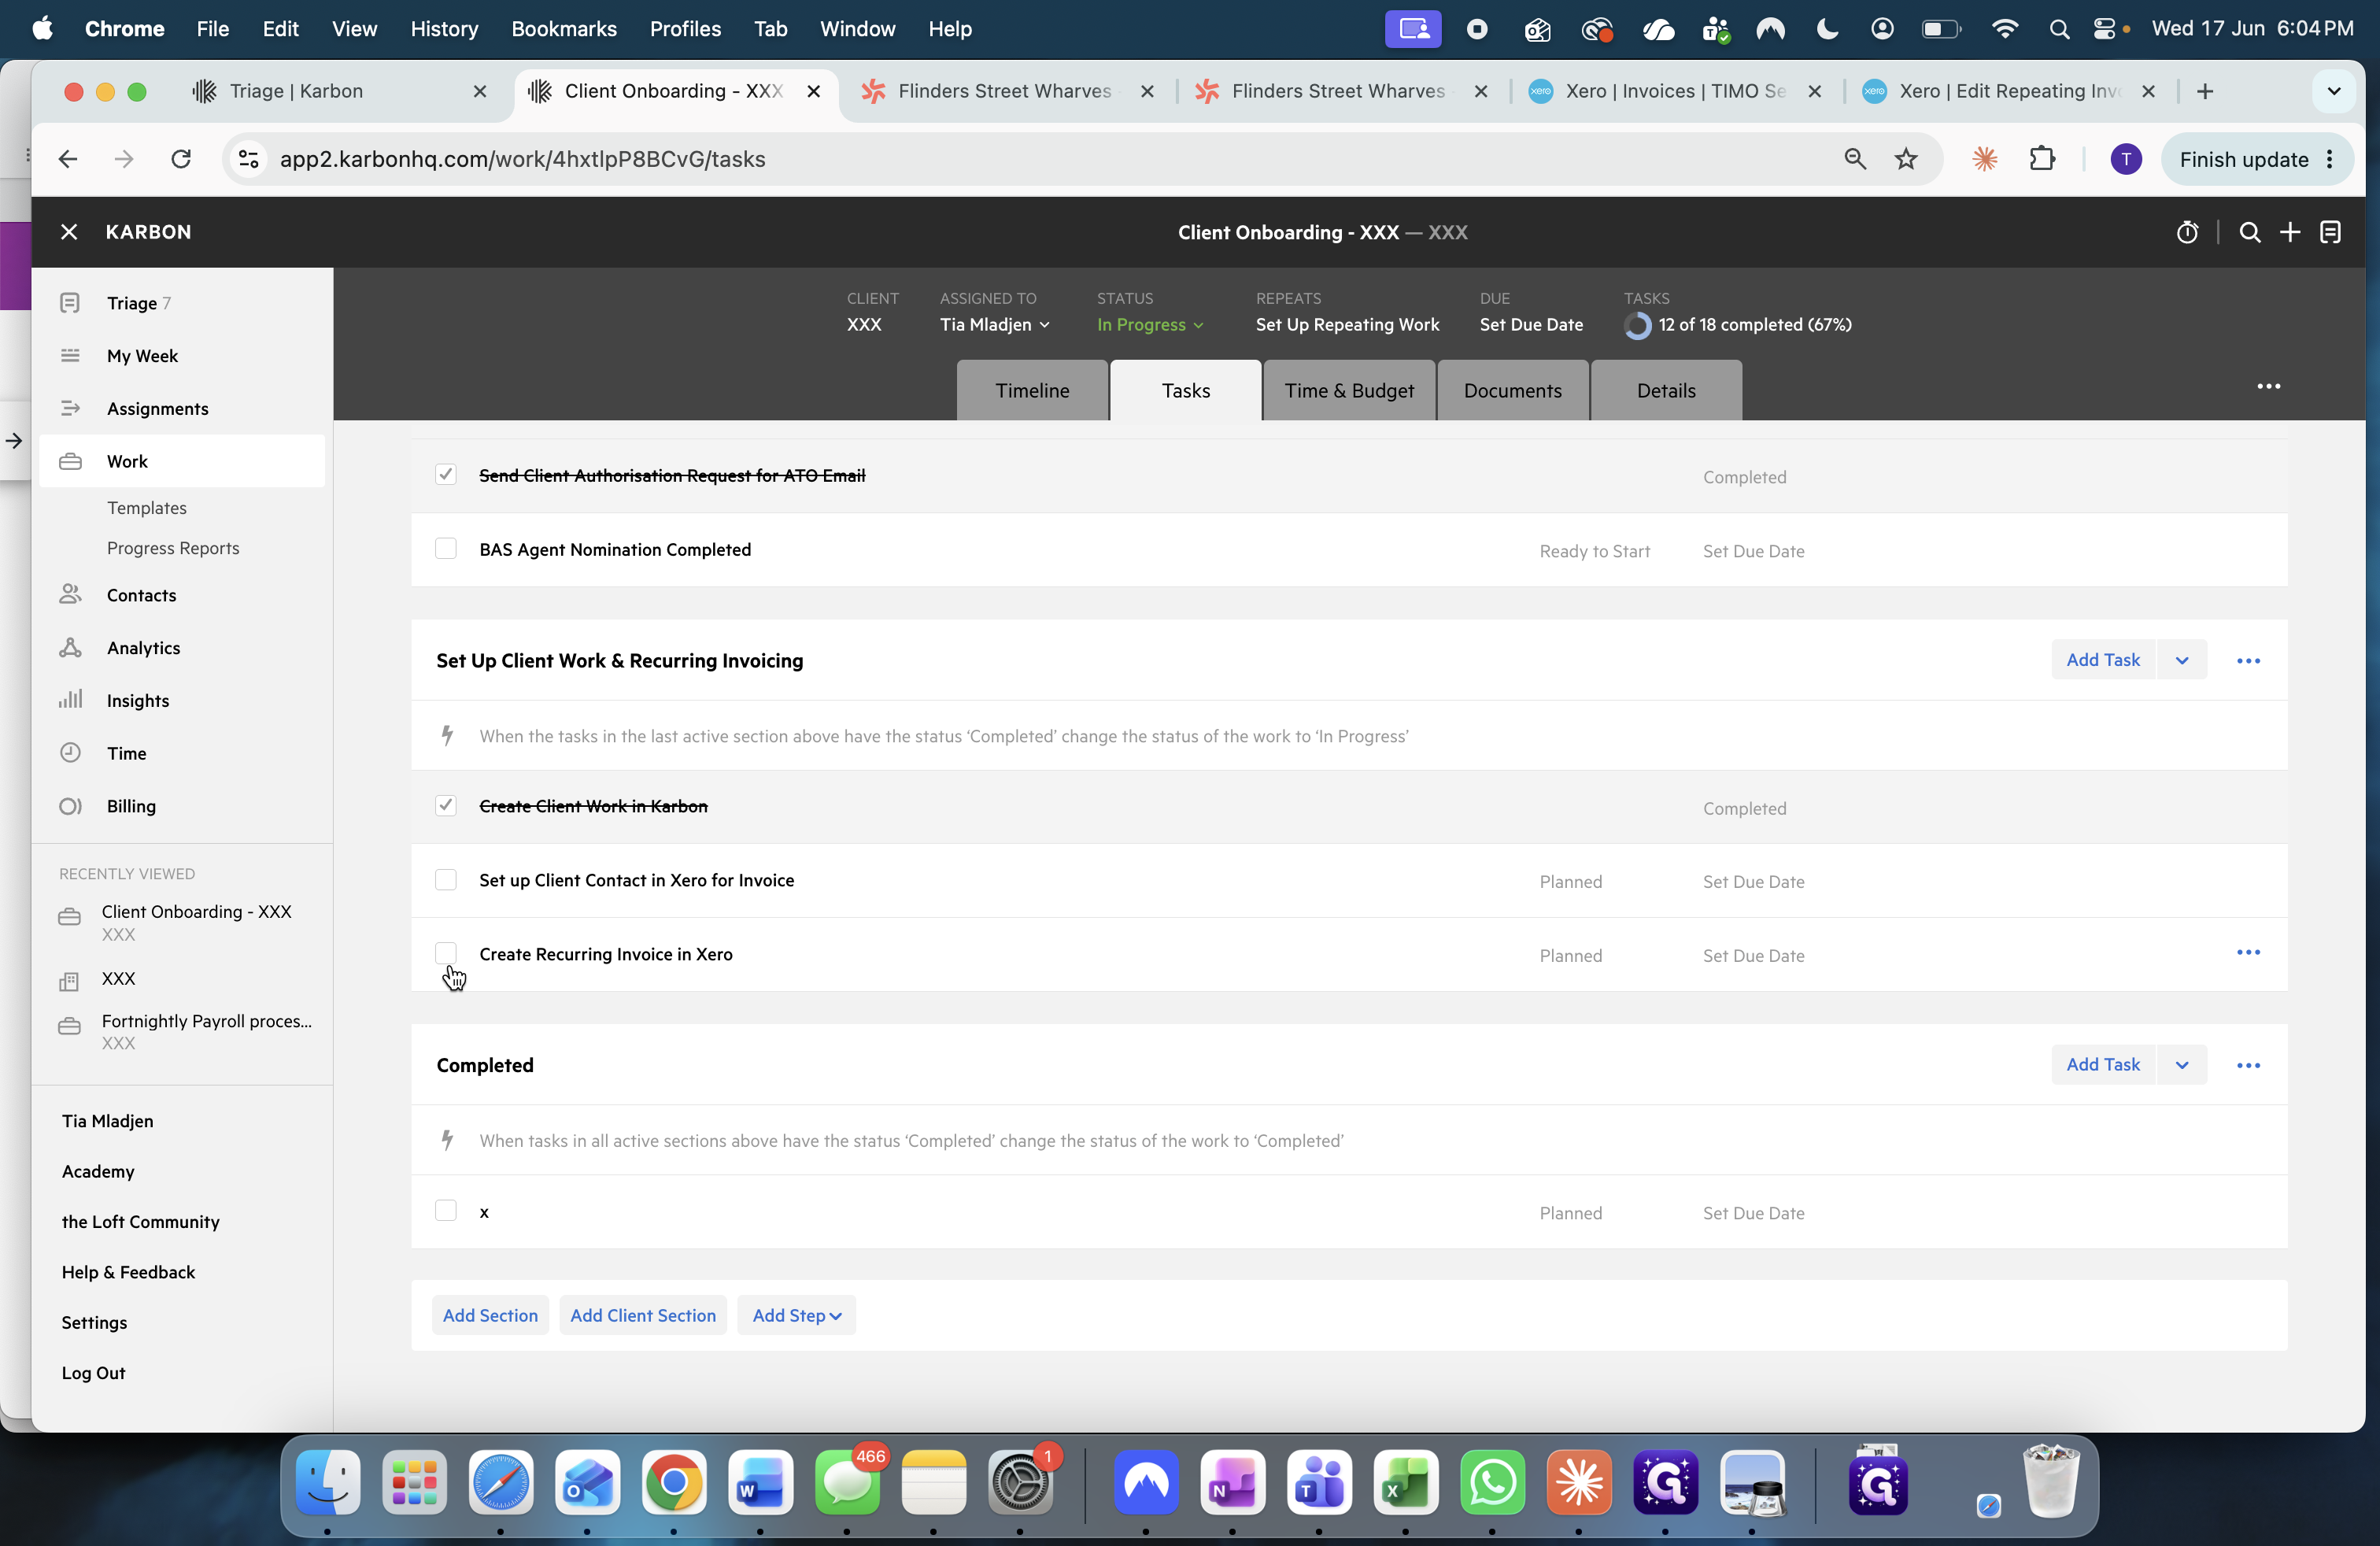Image resolution: width=2380 pixels, height=1546 pixels.
Task: Switch to the Documents tab
Action: (1513, 391)
